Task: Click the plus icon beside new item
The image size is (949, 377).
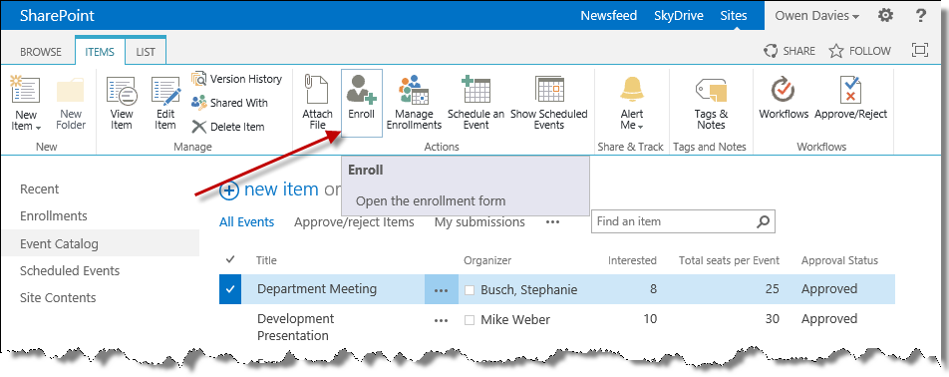Action: [229, 190]
